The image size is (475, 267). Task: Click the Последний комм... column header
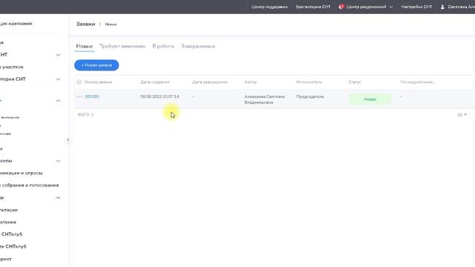(417, 82)
